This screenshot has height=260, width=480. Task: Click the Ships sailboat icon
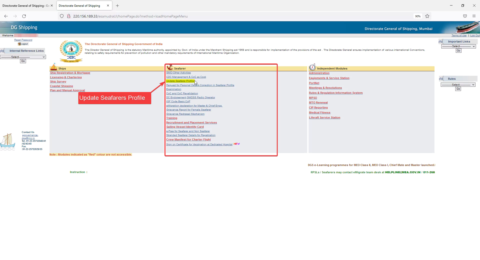coord(54,67)
